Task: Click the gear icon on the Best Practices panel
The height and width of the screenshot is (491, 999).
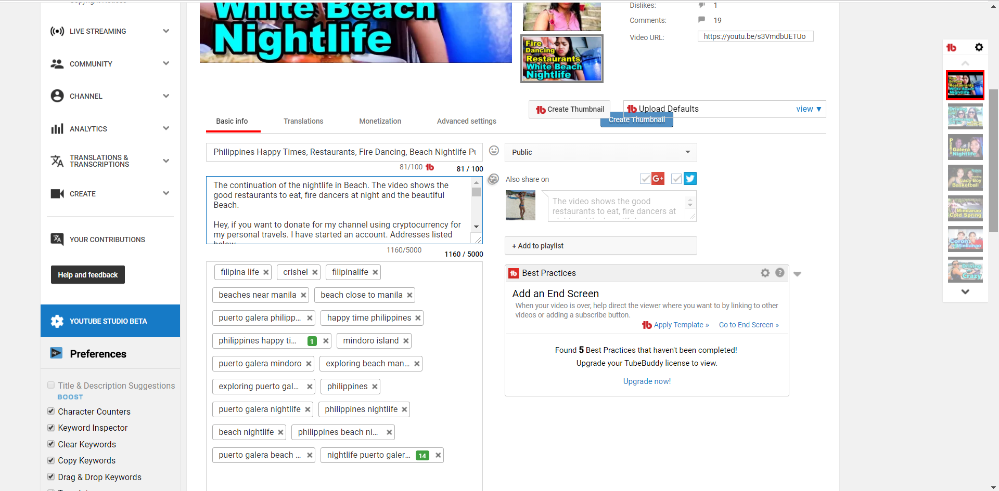Action: click(x=765, y=273)
